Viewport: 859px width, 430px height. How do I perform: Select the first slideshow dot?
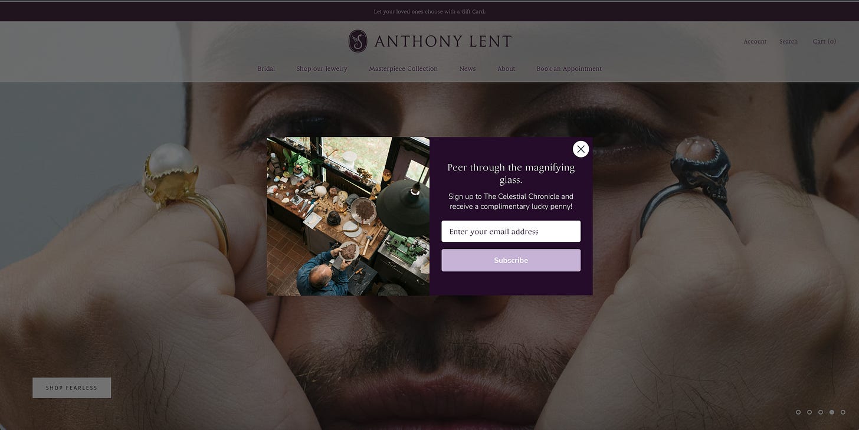[x=798, y=412]
